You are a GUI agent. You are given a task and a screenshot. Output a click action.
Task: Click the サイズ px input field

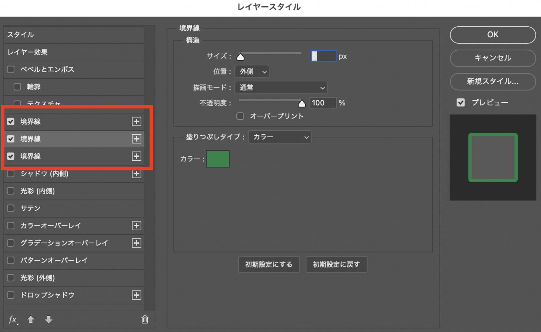323,56
